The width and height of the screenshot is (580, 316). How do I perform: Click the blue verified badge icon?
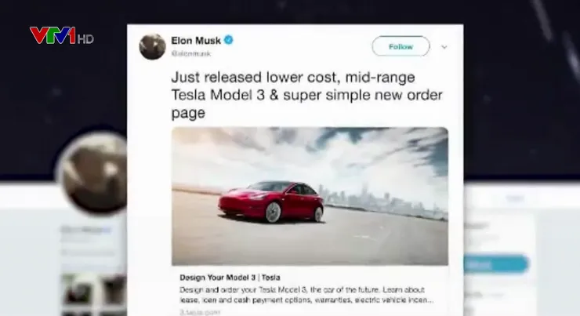click(x=229, y=40)
